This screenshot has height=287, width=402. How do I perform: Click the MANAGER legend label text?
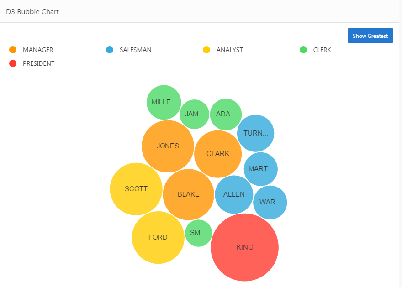[38, 49]
